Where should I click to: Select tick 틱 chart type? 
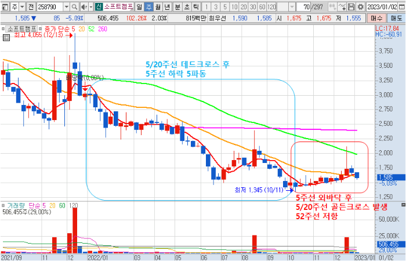196,6
